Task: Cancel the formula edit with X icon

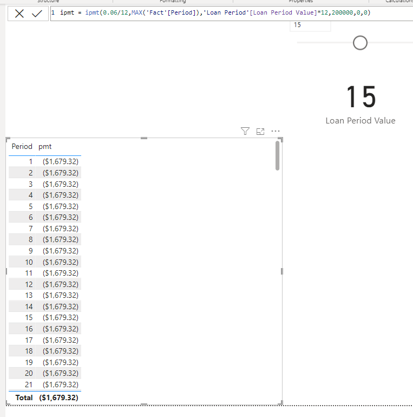Action: (19, 14)
